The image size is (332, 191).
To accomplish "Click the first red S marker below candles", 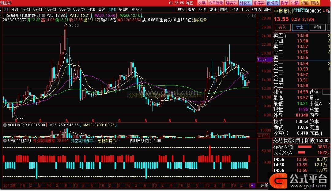I will tap(16, 121).
